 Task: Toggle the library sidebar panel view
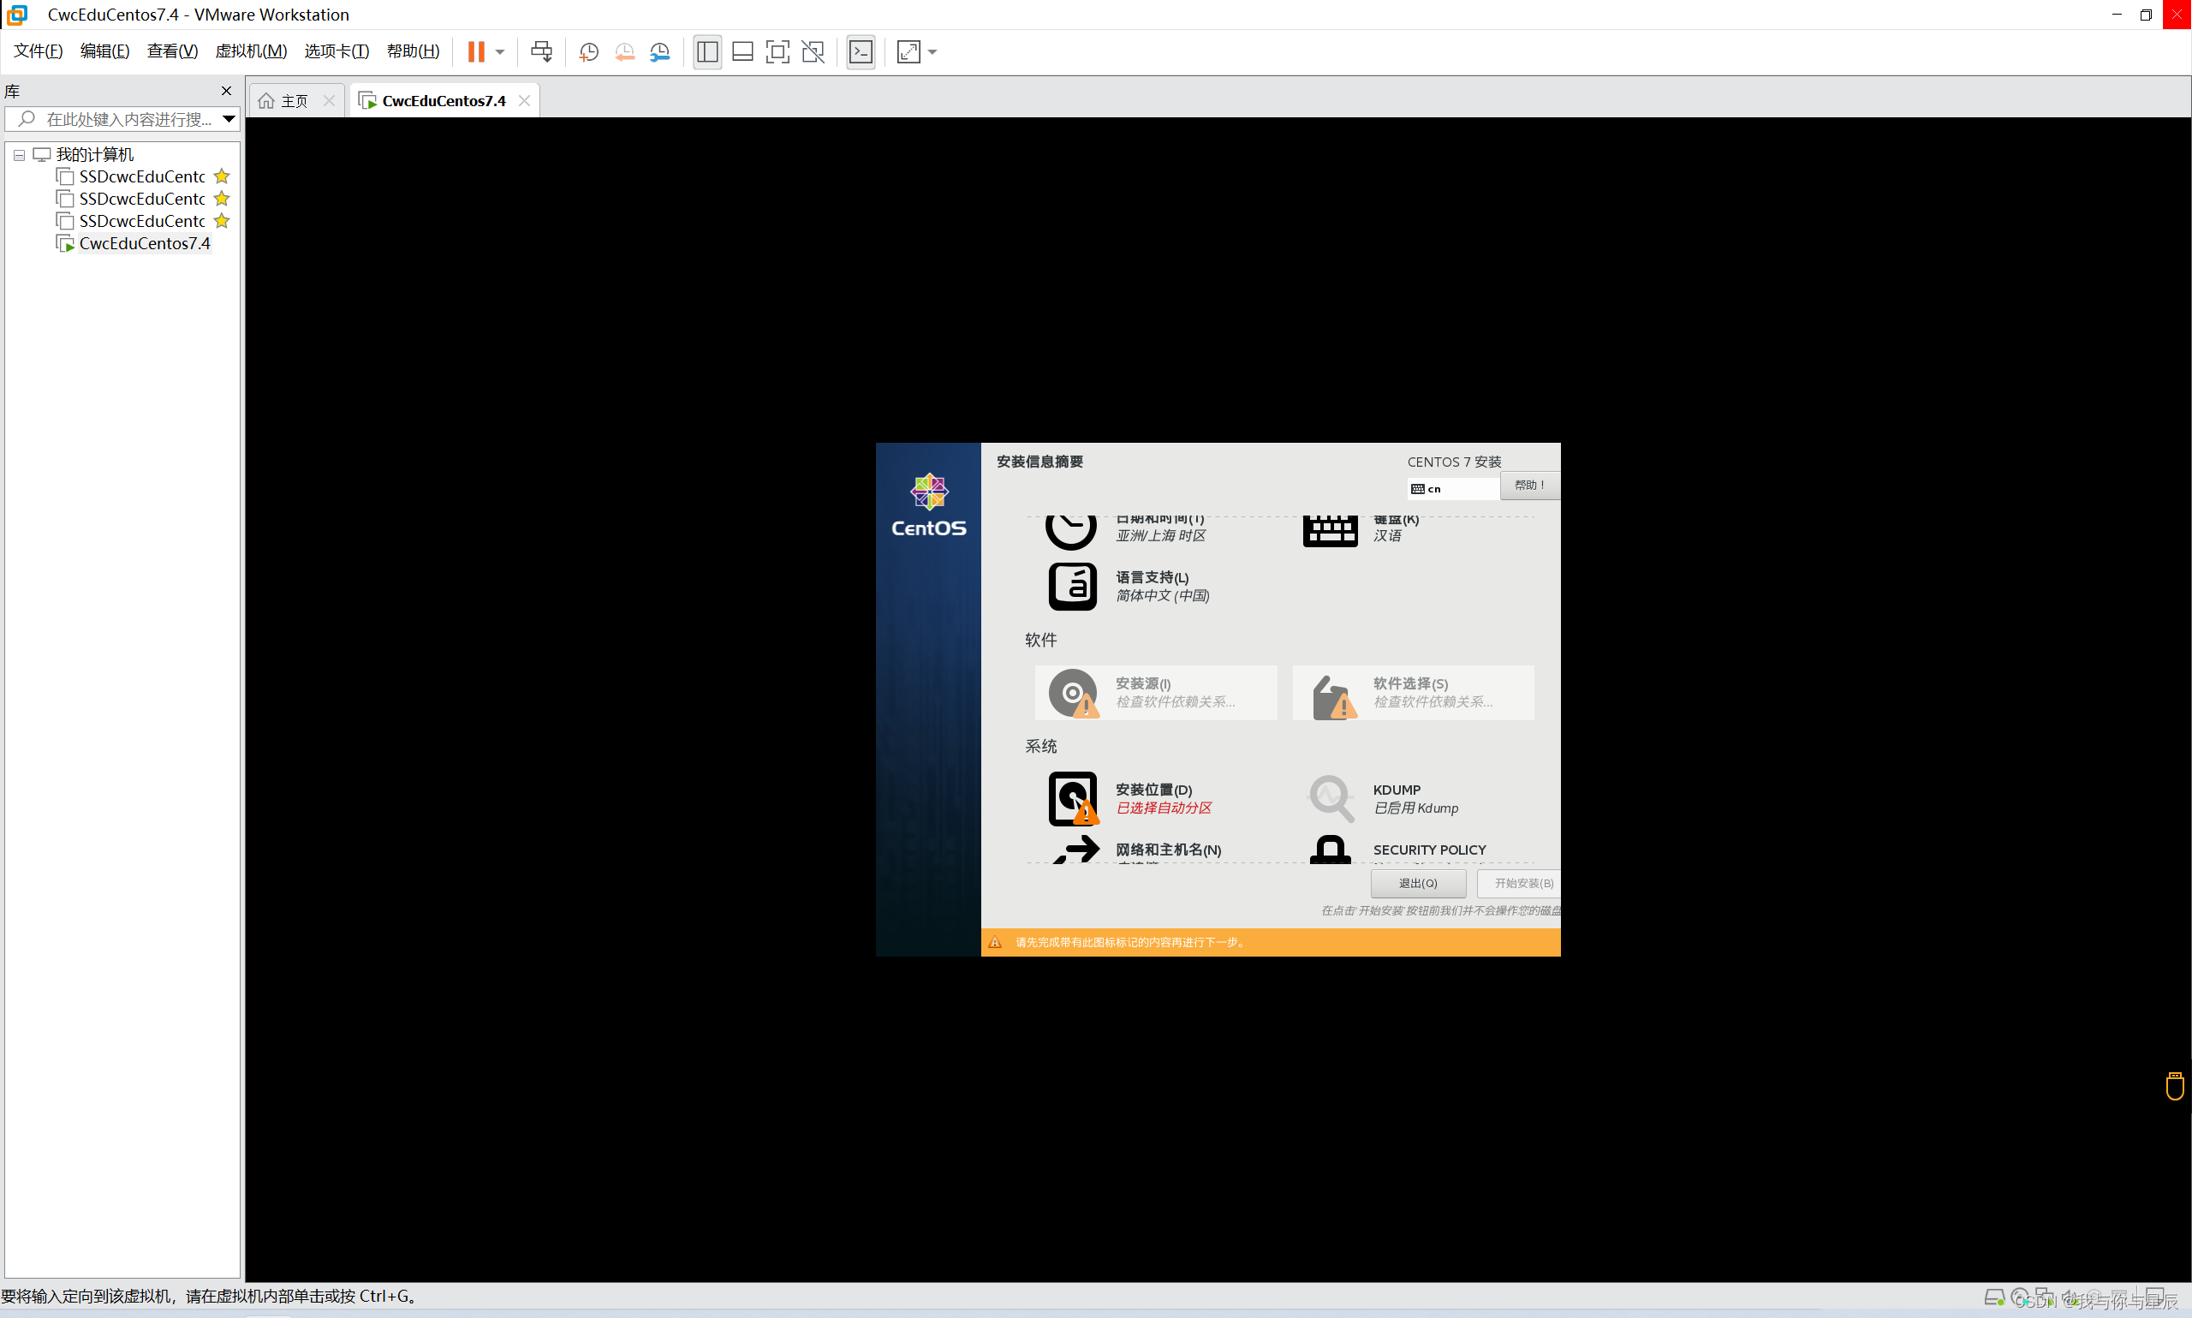(x=706, y=51)
